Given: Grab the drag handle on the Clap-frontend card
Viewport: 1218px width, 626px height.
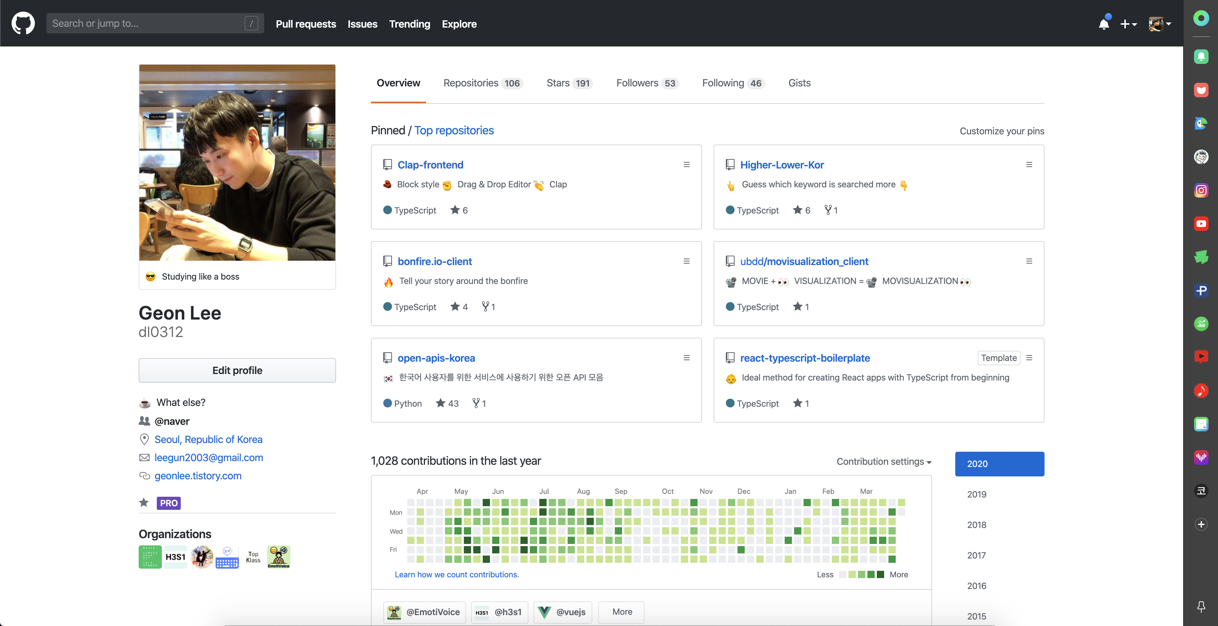Looking at the screenshot, I should [686, 164].
